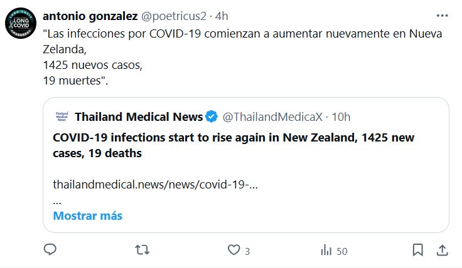The height and width of the screenshot is (268, 462).
Task: Click the reply speech bubble icon
Action: (x=50, y=250)
